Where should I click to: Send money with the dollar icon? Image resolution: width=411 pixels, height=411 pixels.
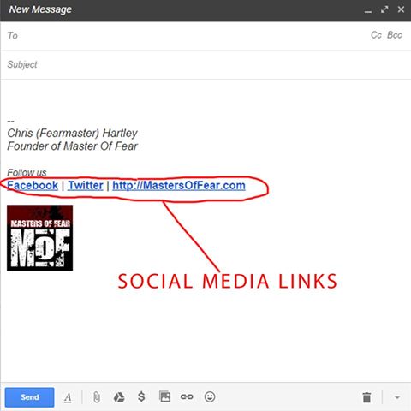[141, 396]
